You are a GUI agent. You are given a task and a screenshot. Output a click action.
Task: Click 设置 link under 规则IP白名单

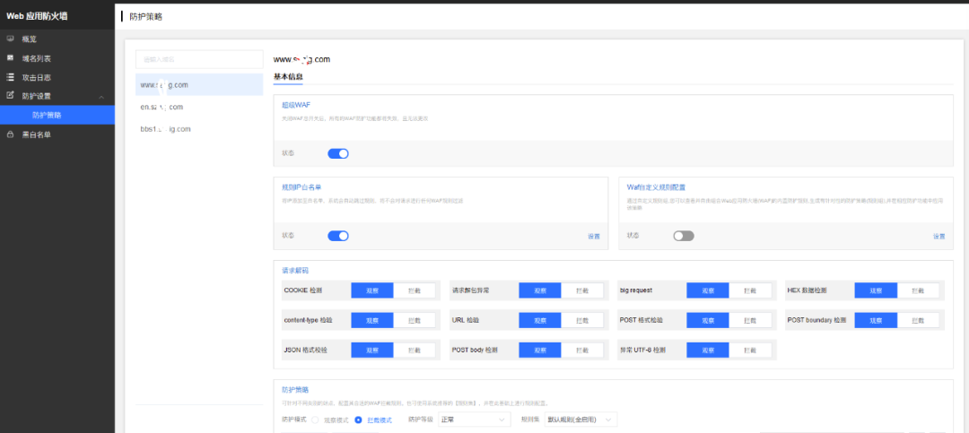(x=594, y=237)
